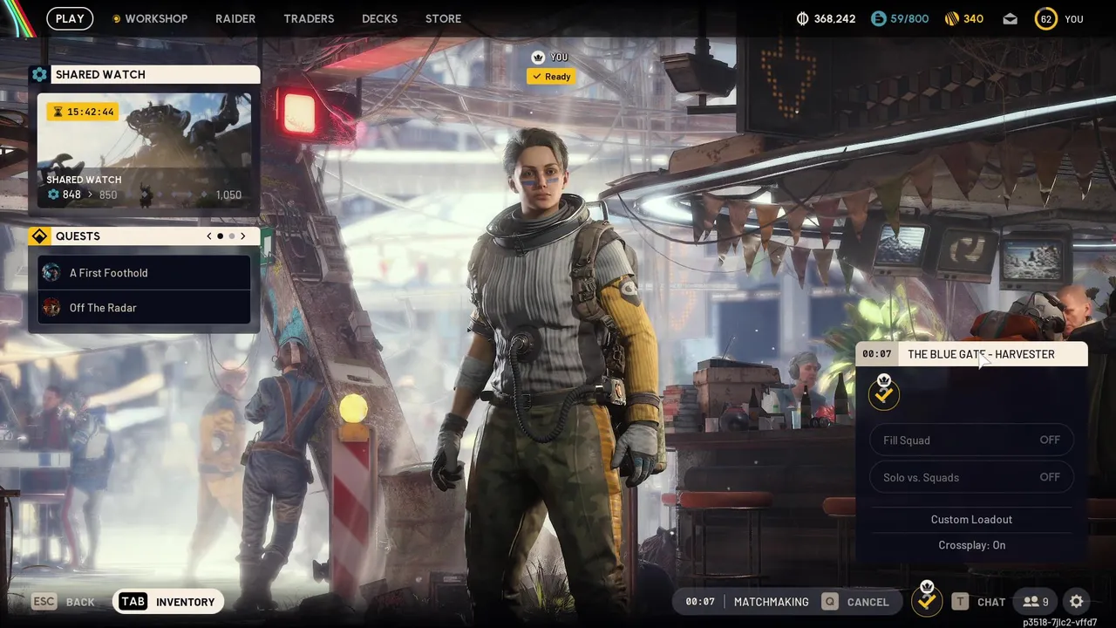
Task: Go BACK using the ESC button
Action: click(63, 602)
